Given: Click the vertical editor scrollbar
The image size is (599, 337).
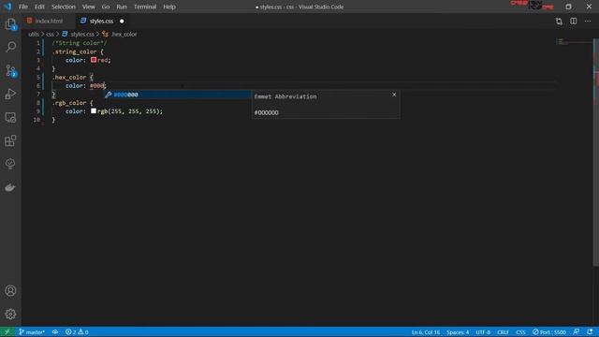Looking at the screenshot, I should pyautogui.click(x=595, y=153).
